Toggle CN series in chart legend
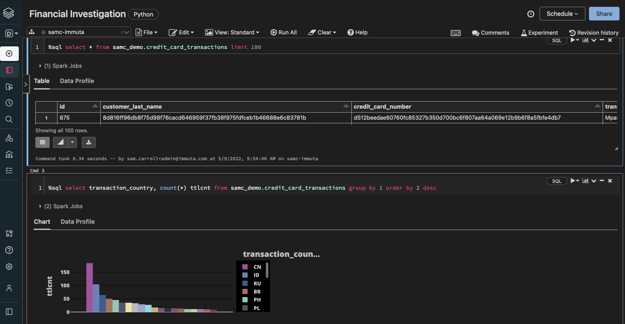 tap(257, 267)
